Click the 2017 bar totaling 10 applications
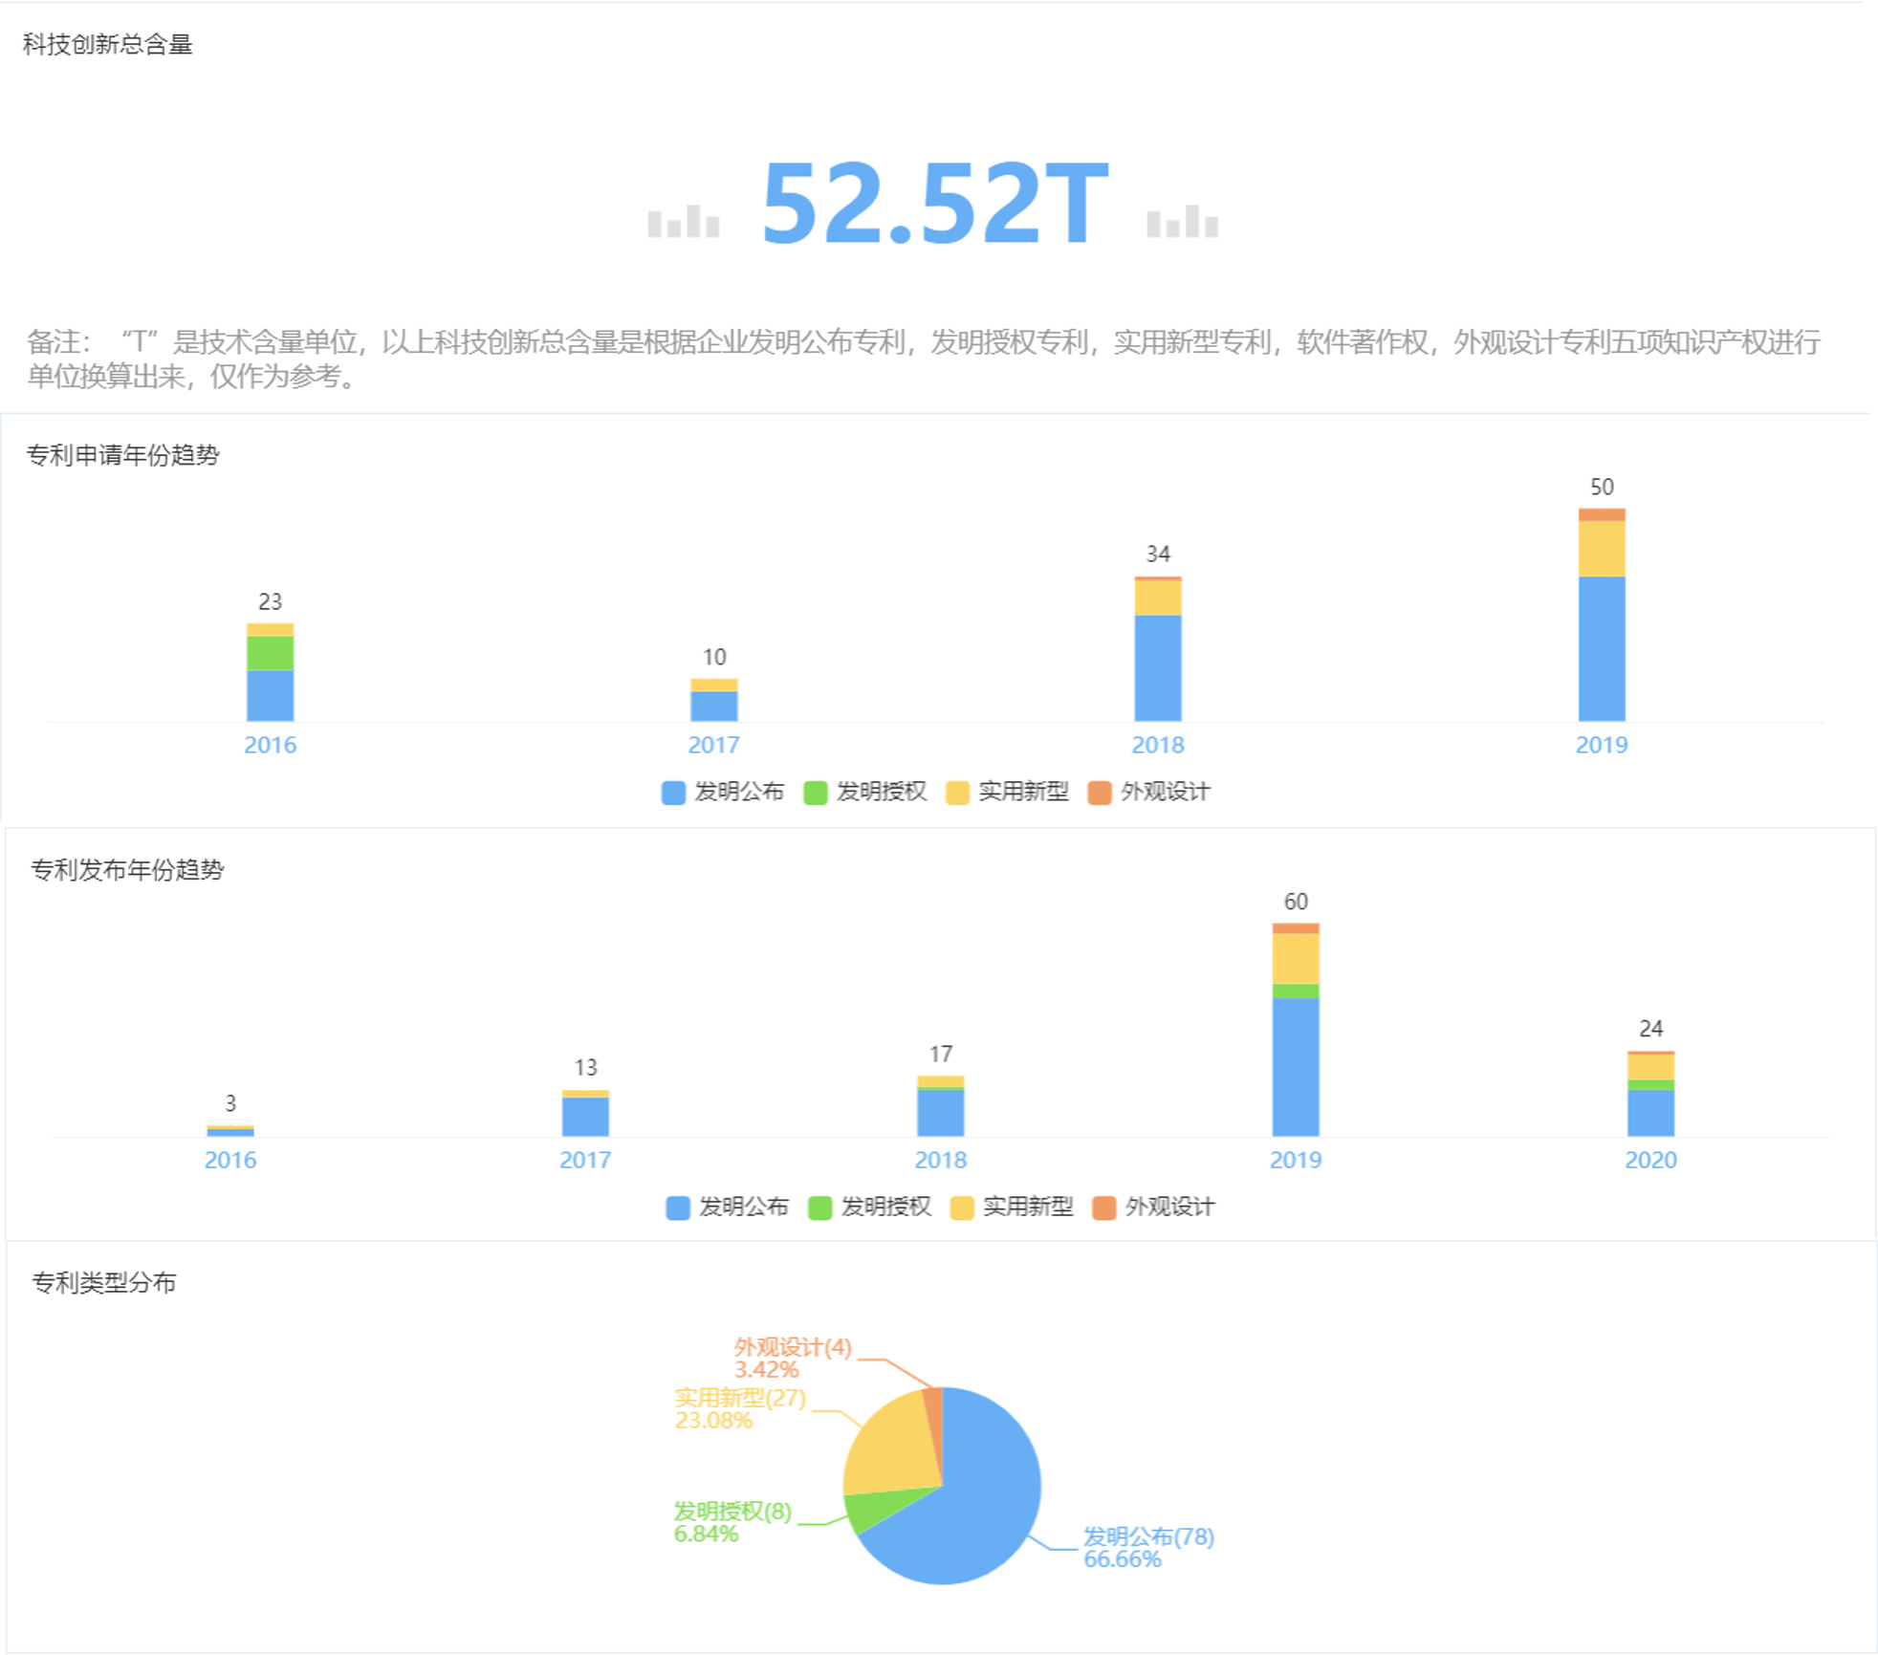This screenshot has height=1655, width=1878. (714, 700)
